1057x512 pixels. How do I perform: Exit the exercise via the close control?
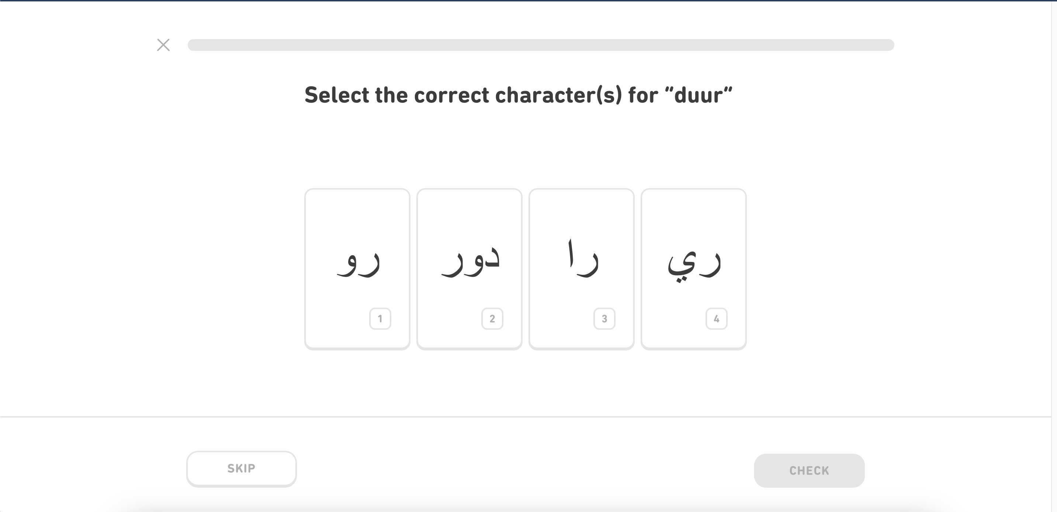click(x=163, y=45)
